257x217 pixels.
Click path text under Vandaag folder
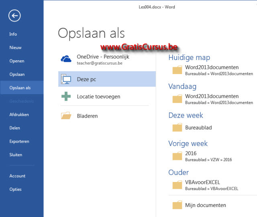[219, 103]
